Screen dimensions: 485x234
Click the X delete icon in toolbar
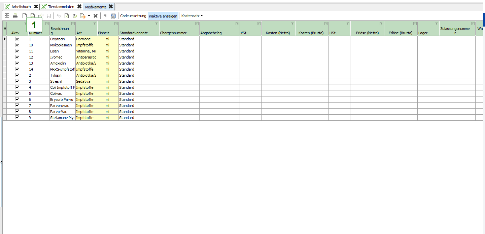[96, 16]
